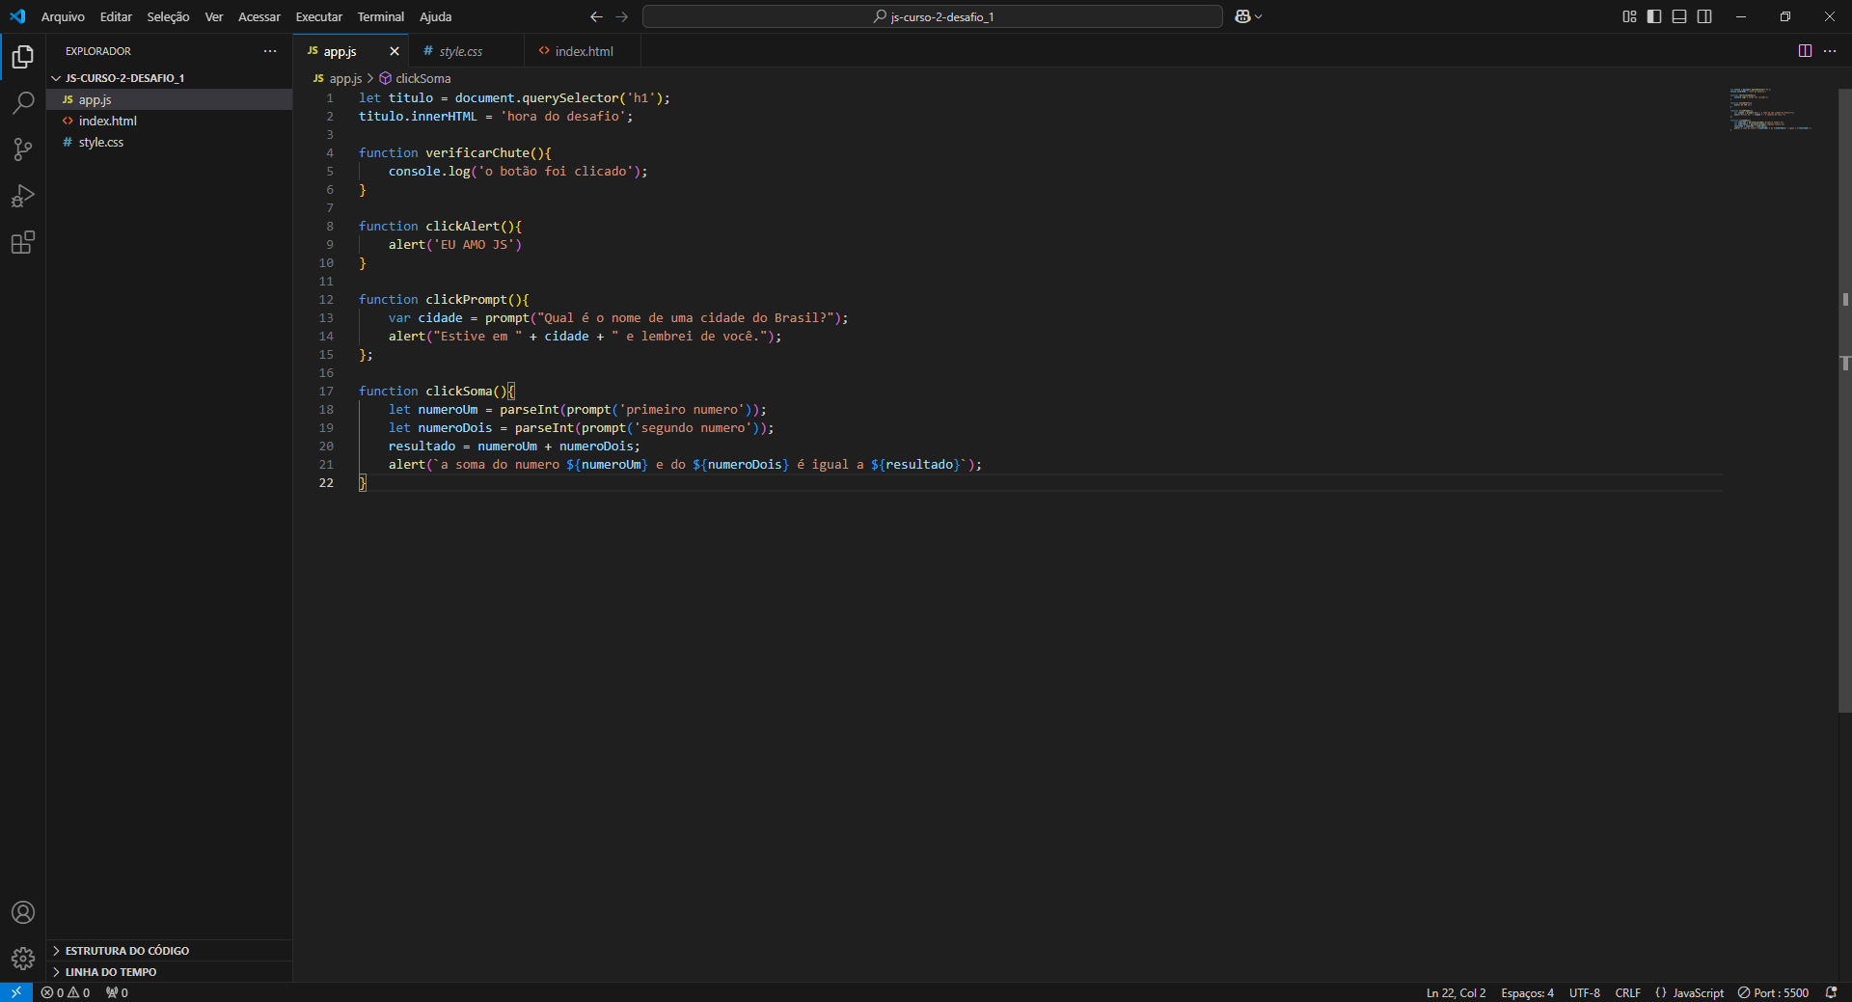Click the editor vertical scrollbar
This screenshot has height=1002, width=1852.
click(1844, 400)
